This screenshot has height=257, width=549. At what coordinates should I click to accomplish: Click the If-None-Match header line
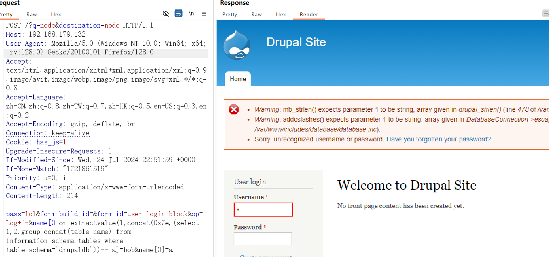coord(57,169)
